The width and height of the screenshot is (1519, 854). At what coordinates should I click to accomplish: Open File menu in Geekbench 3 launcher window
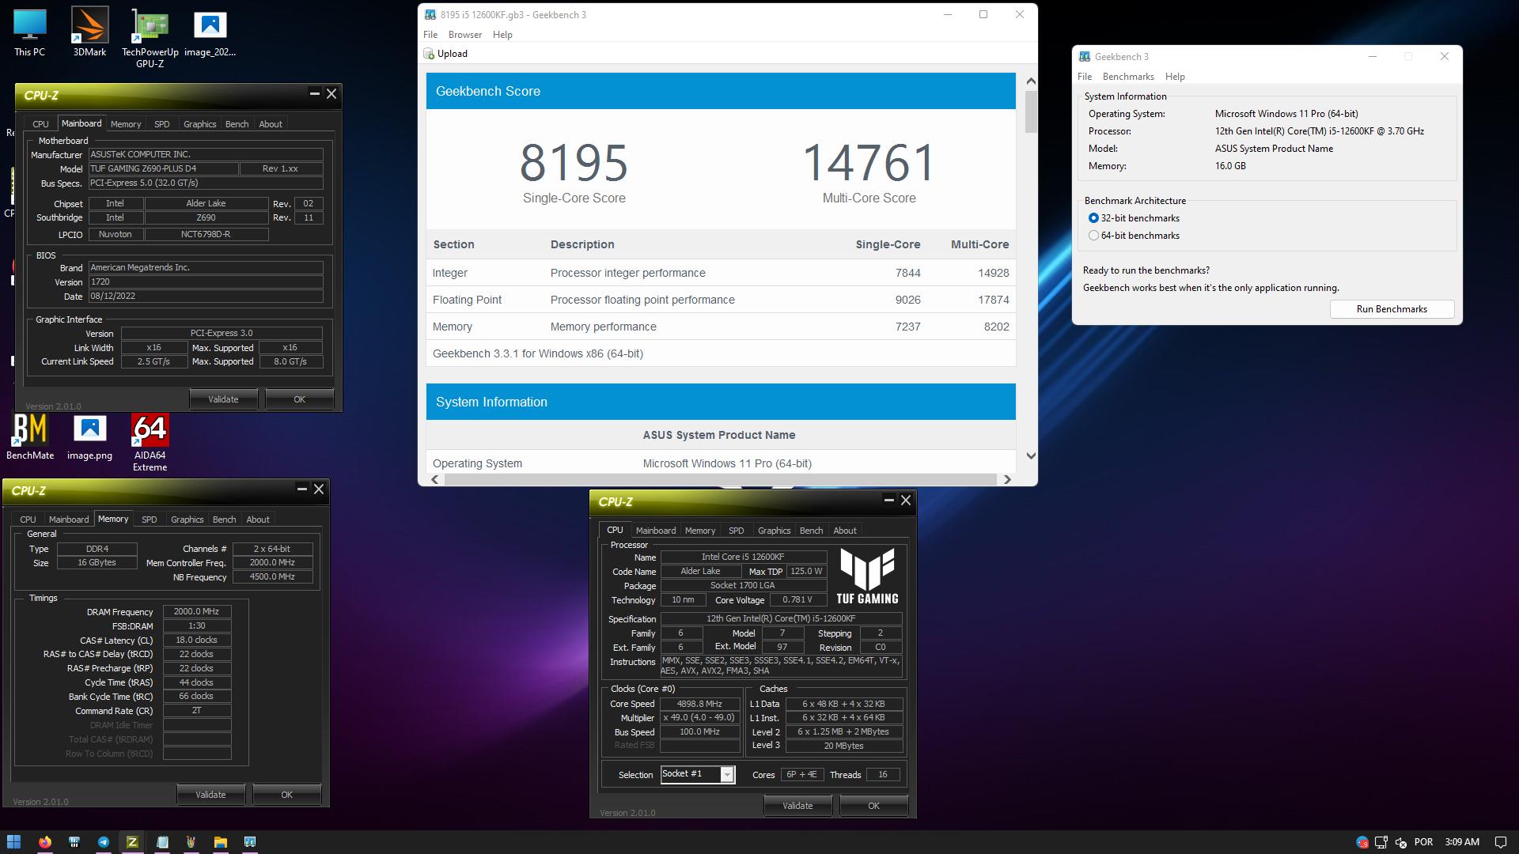1085,77
